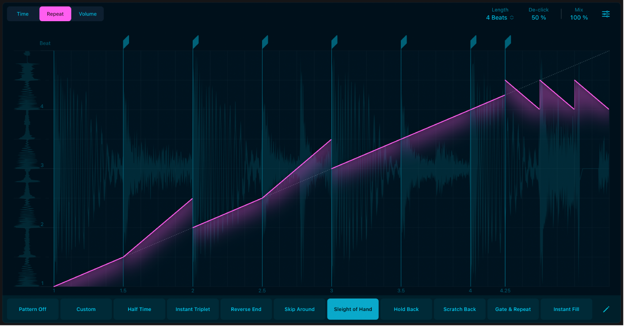The image size is (624, 326).
Task: Enable the Half Time pattern
Action: tap(139, 309)
